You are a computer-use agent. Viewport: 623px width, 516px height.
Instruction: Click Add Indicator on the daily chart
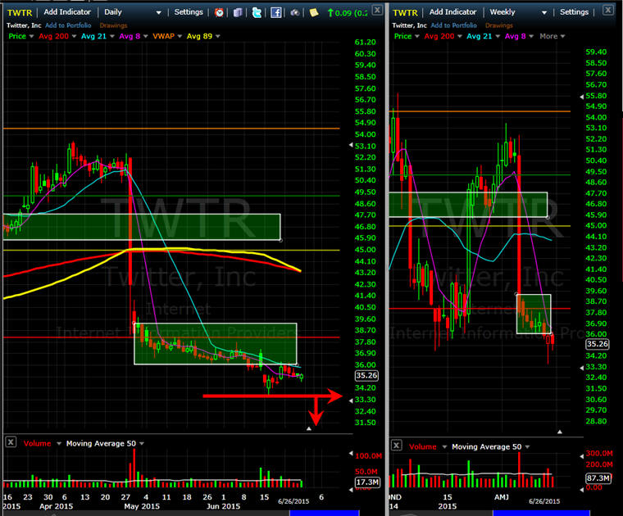67,12
